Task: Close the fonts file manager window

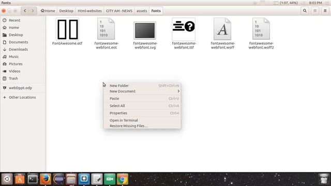Action: pyautogui.click(x=4, y=11)
